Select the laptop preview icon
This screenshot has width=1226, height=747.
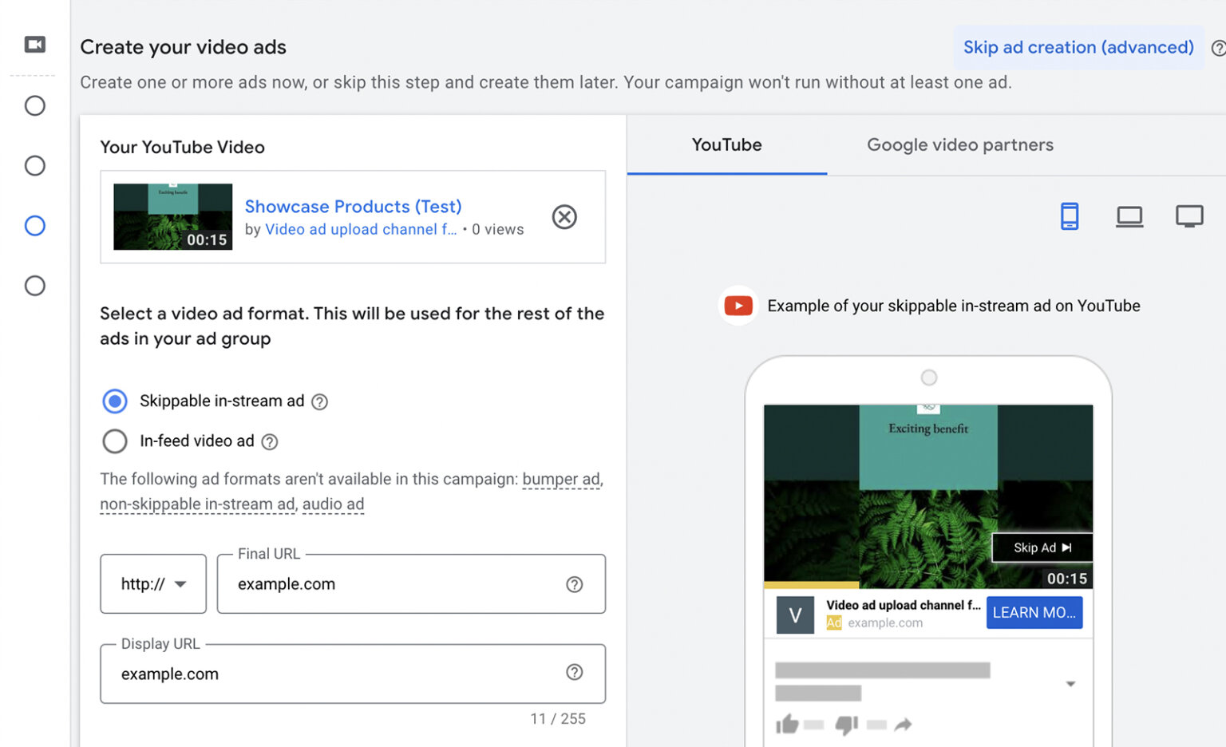point(1129,215)
